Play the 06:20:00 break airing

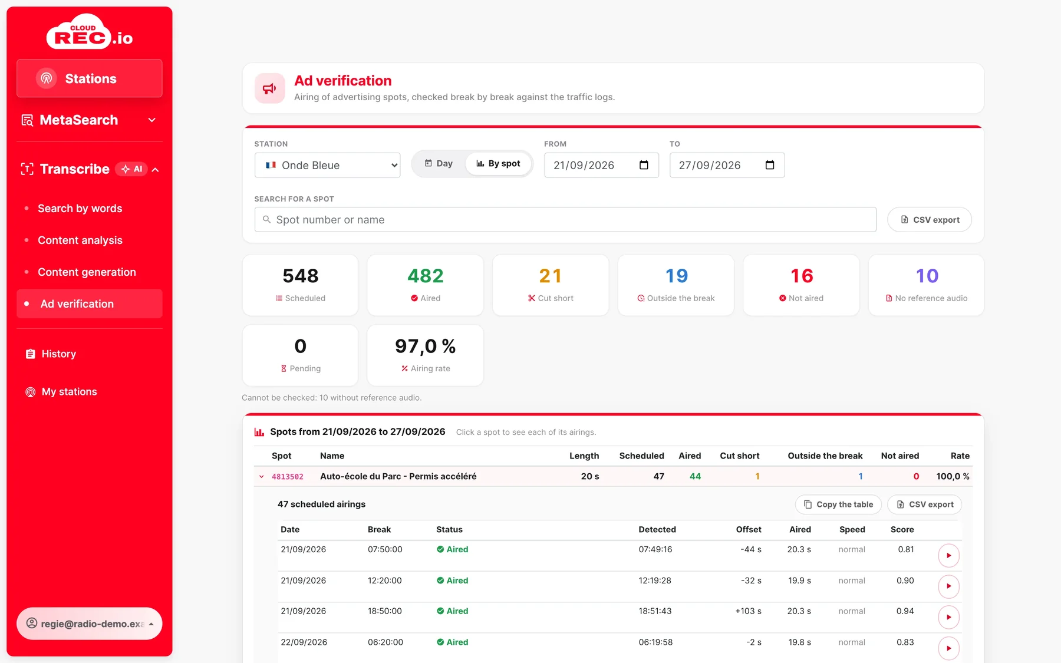[948, 648]
